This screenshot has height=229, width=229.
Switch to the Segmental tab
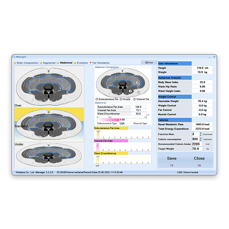point(48,63)
